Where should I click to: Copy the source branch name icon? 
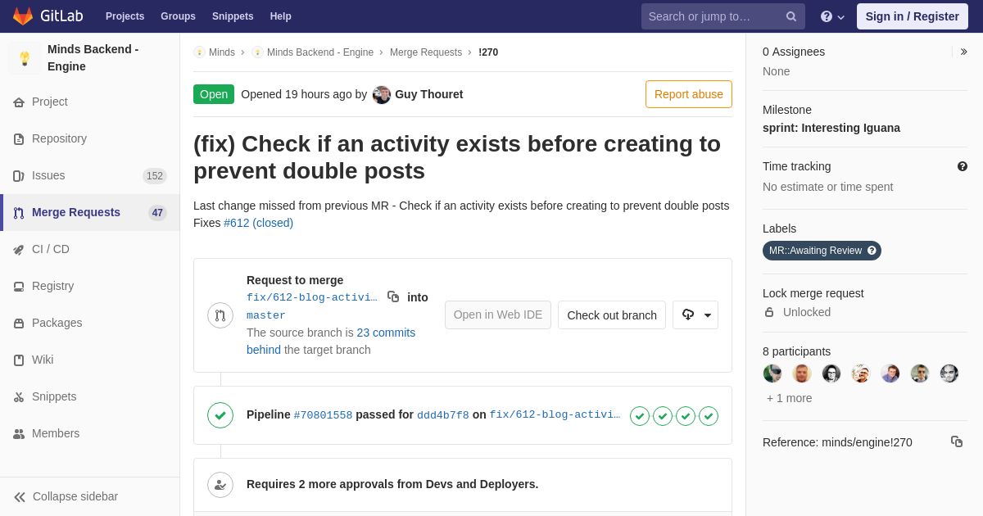393,296
